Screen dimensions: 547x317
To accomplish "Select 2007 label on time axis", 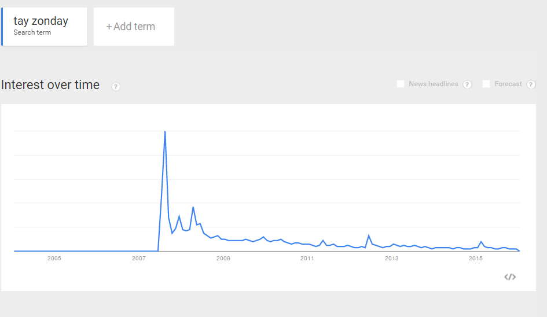I will click(x=139, y=259).
